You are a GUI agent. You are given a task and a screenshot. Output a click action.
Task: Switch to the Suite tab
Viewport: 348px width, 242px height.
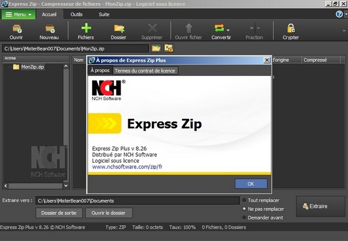104,14
